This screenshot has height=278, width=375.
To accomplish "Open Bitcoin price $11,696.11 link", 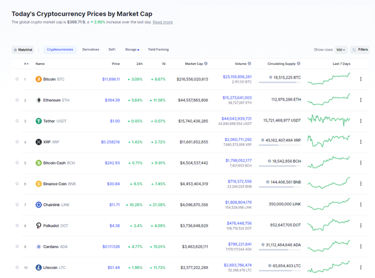I will click(111, 79).
